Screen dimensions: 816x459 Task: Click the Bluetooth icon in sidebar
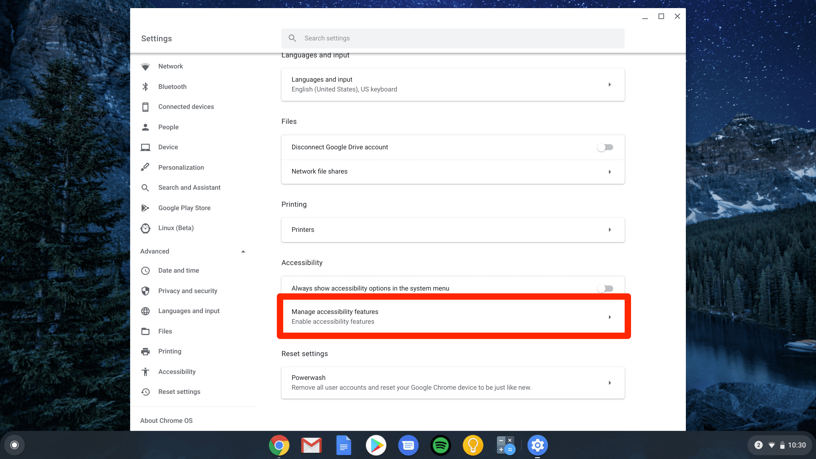pos(145,87)
